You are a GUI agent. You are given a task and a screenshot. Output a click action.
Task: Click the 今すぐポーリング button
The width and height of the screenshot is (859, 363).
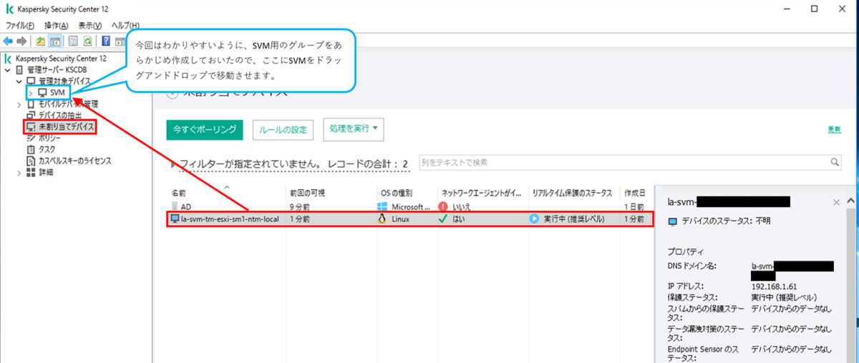pyautogui.click(x=205, y=129)
